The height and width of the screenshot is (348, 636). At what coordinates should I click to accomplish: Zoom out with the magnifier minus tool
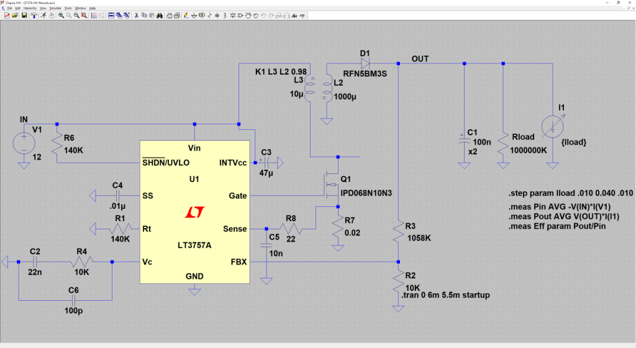point(76,16)
